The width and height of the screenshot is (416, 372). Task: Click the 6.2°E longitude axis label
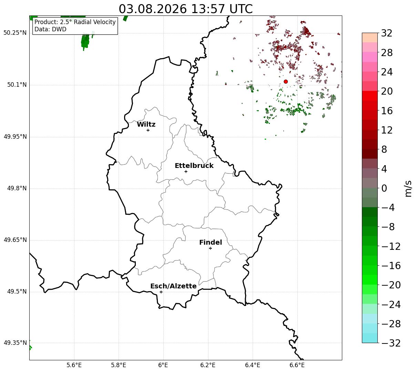coord(208,365)
